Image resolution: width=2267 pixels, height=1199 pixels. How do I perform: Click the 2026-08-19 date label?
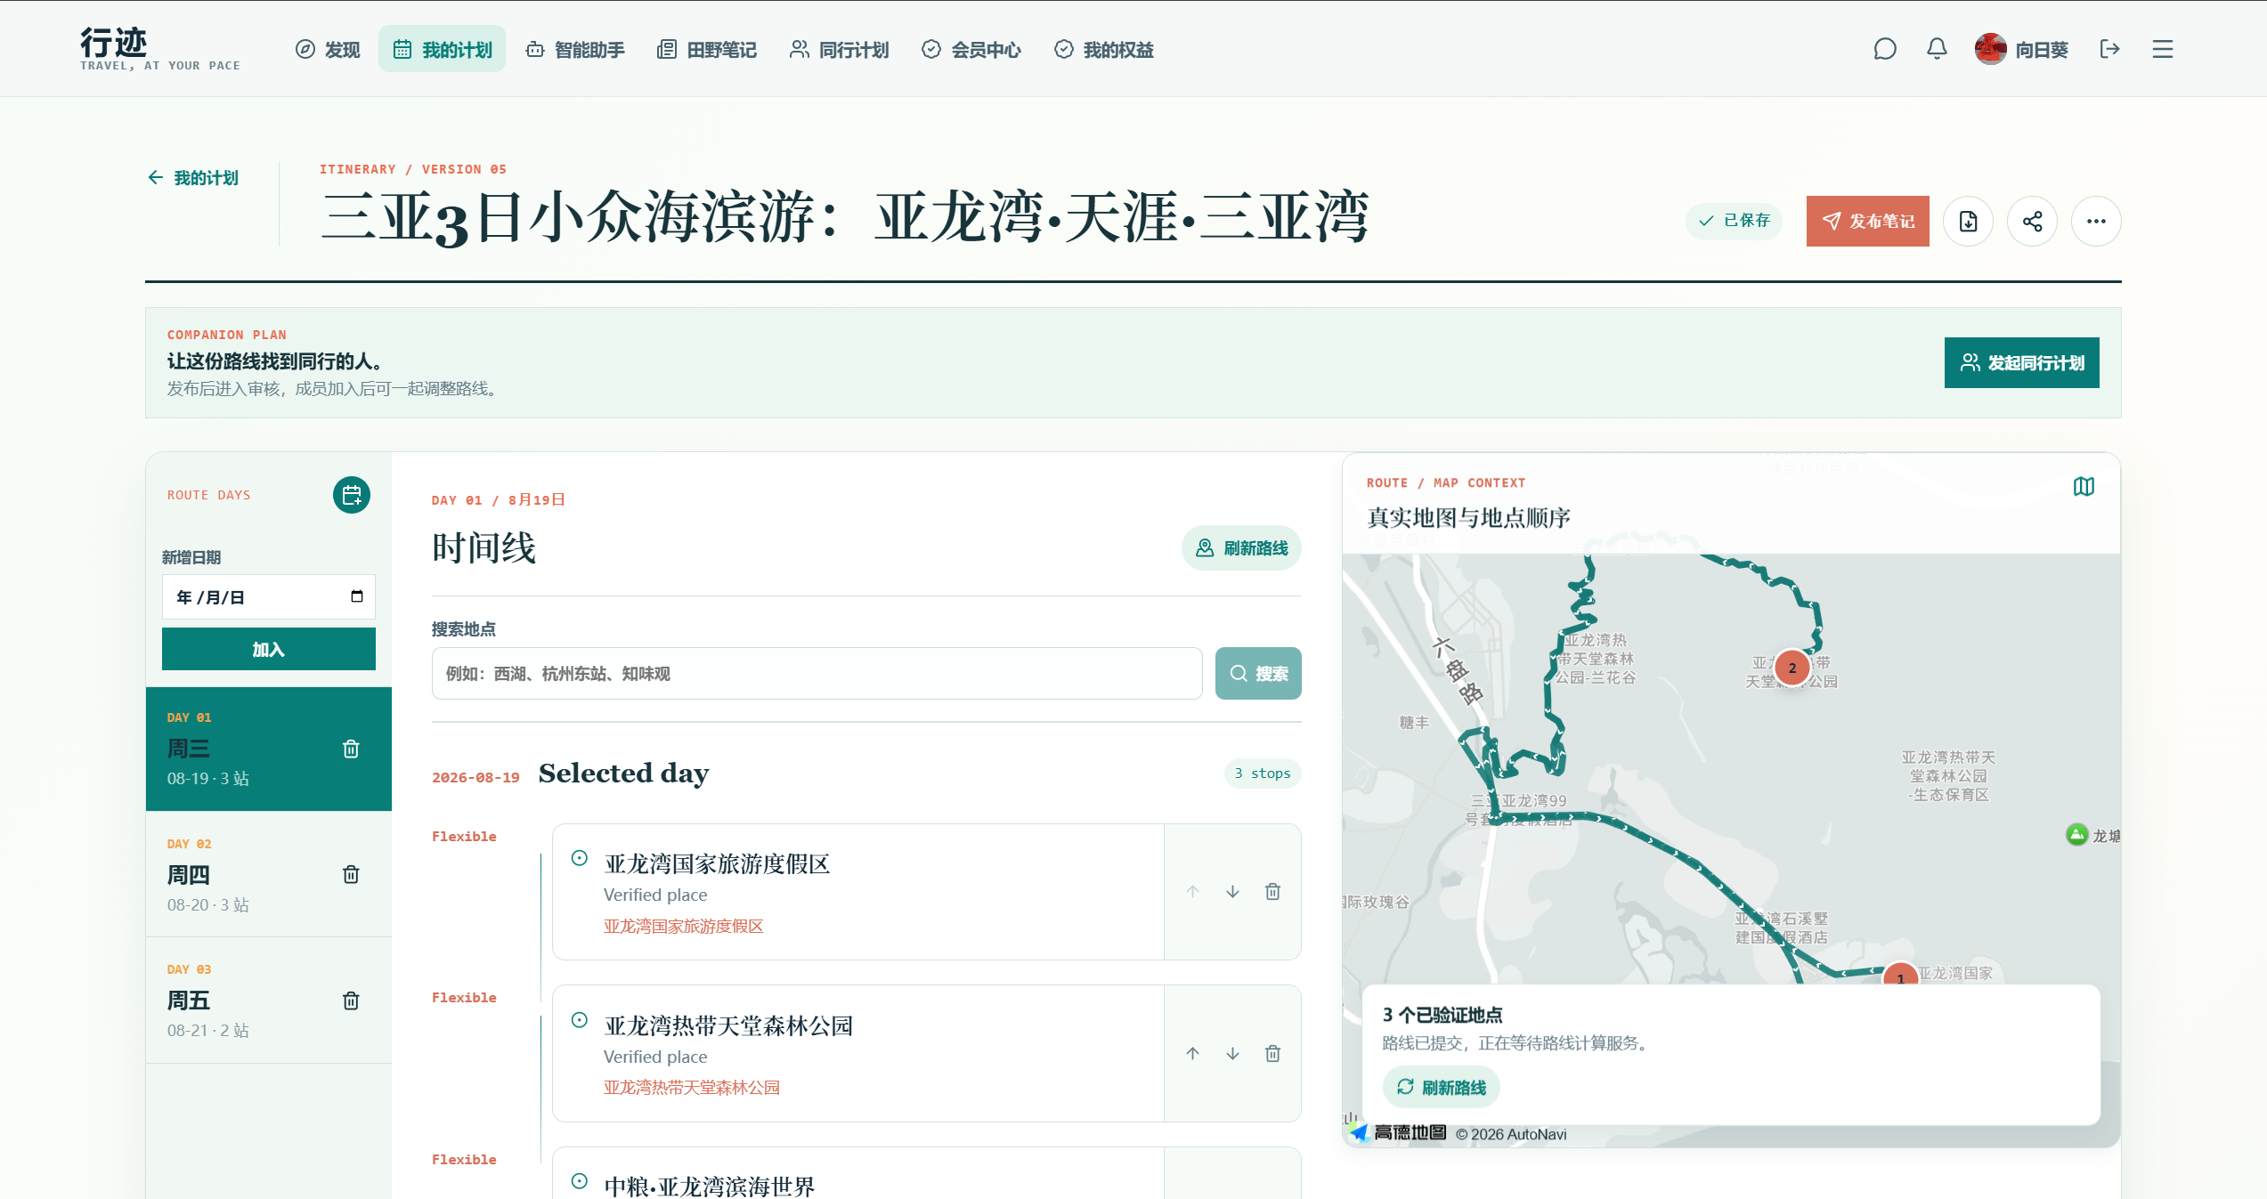pos(475,777)
